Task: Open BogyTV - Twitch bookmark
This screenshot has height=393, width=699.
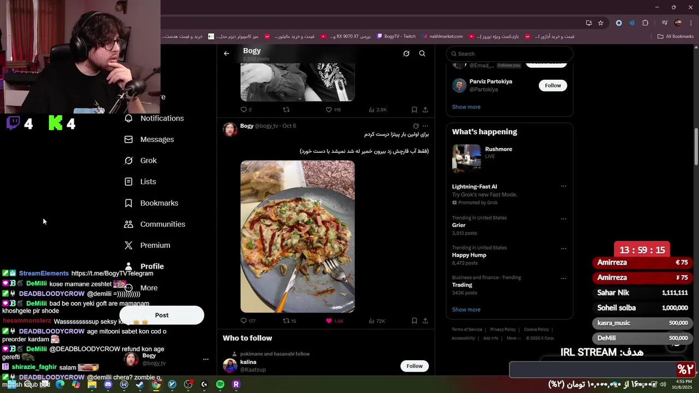Action: [x=396, y=37]
